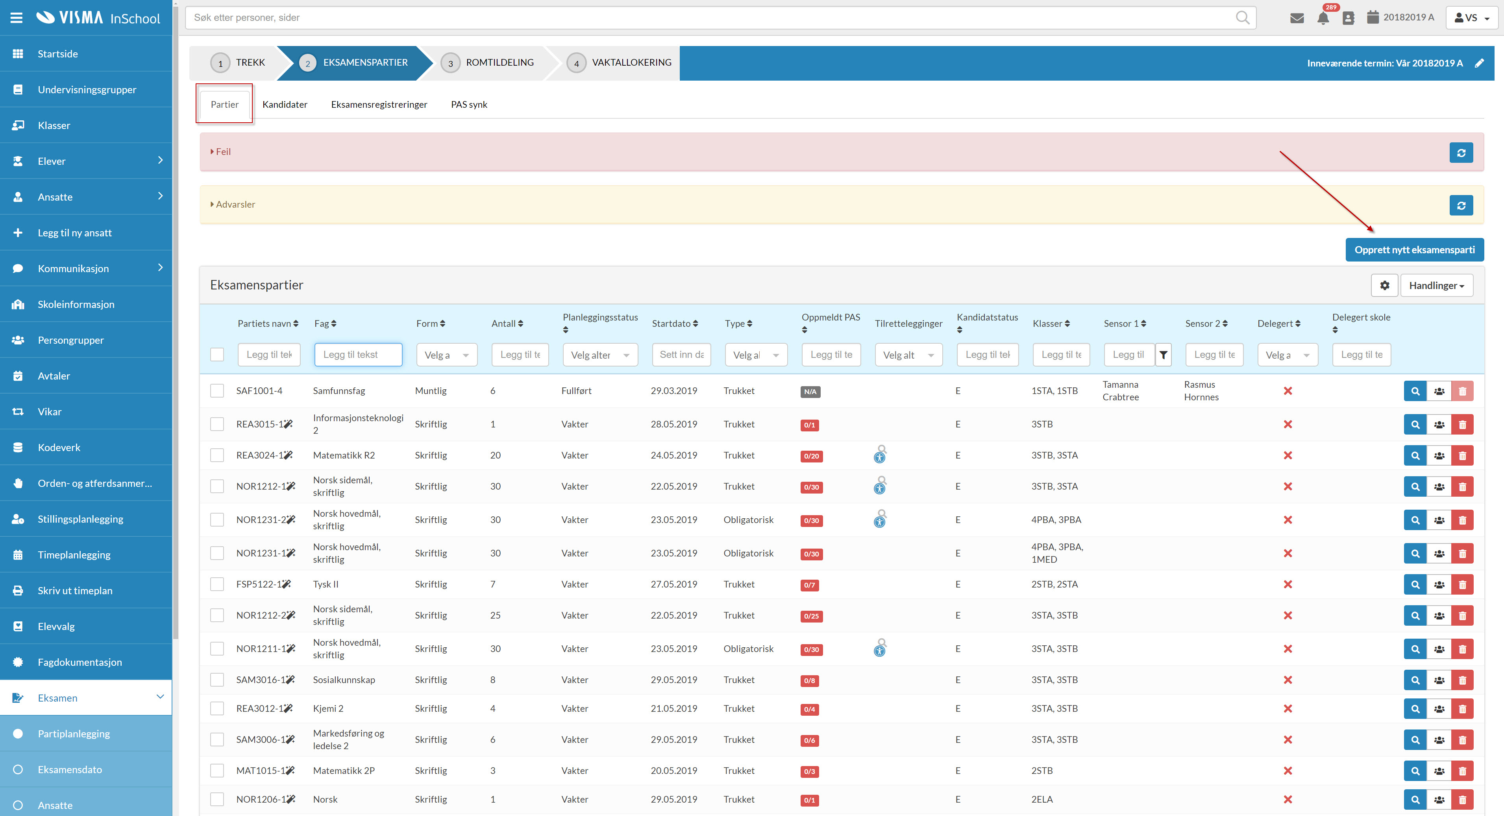Image resolution: width=1504 pixels, height=816 pixels.
Task: Switch to the Kandidater tab
Action: (x=285, y=105)
